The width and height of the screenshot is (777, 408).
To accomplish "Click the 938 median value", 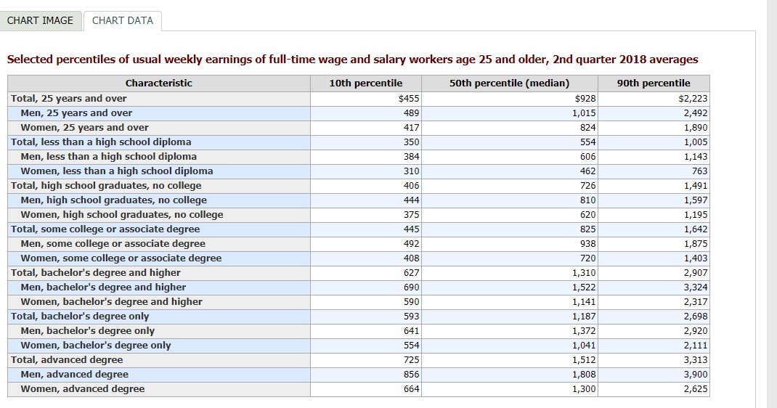I will pos(587,244).
